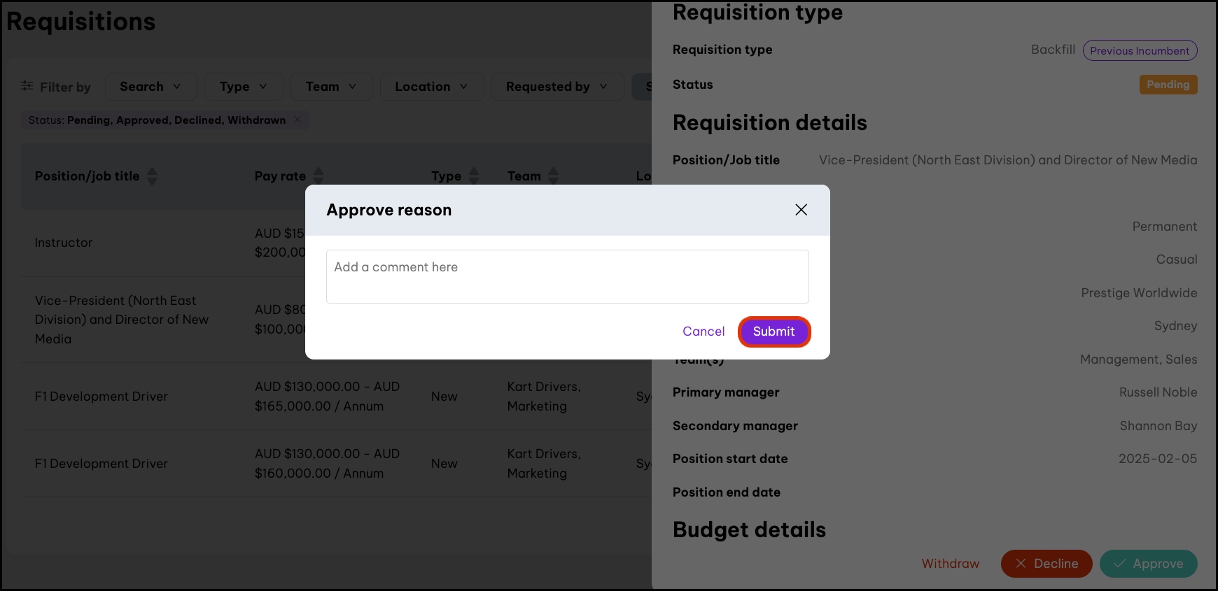Sort the Type column

point(474,176)
